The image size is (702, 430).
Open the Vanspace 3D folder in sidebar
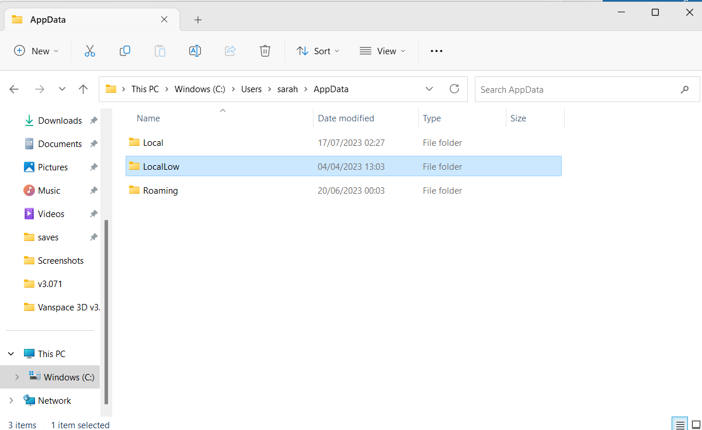point(61,307)
